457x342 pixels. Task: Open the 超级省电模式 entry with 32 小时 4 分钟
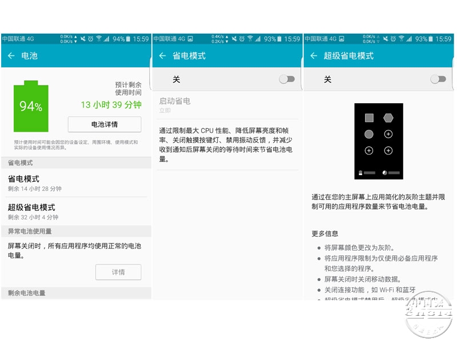pos(77,211)
